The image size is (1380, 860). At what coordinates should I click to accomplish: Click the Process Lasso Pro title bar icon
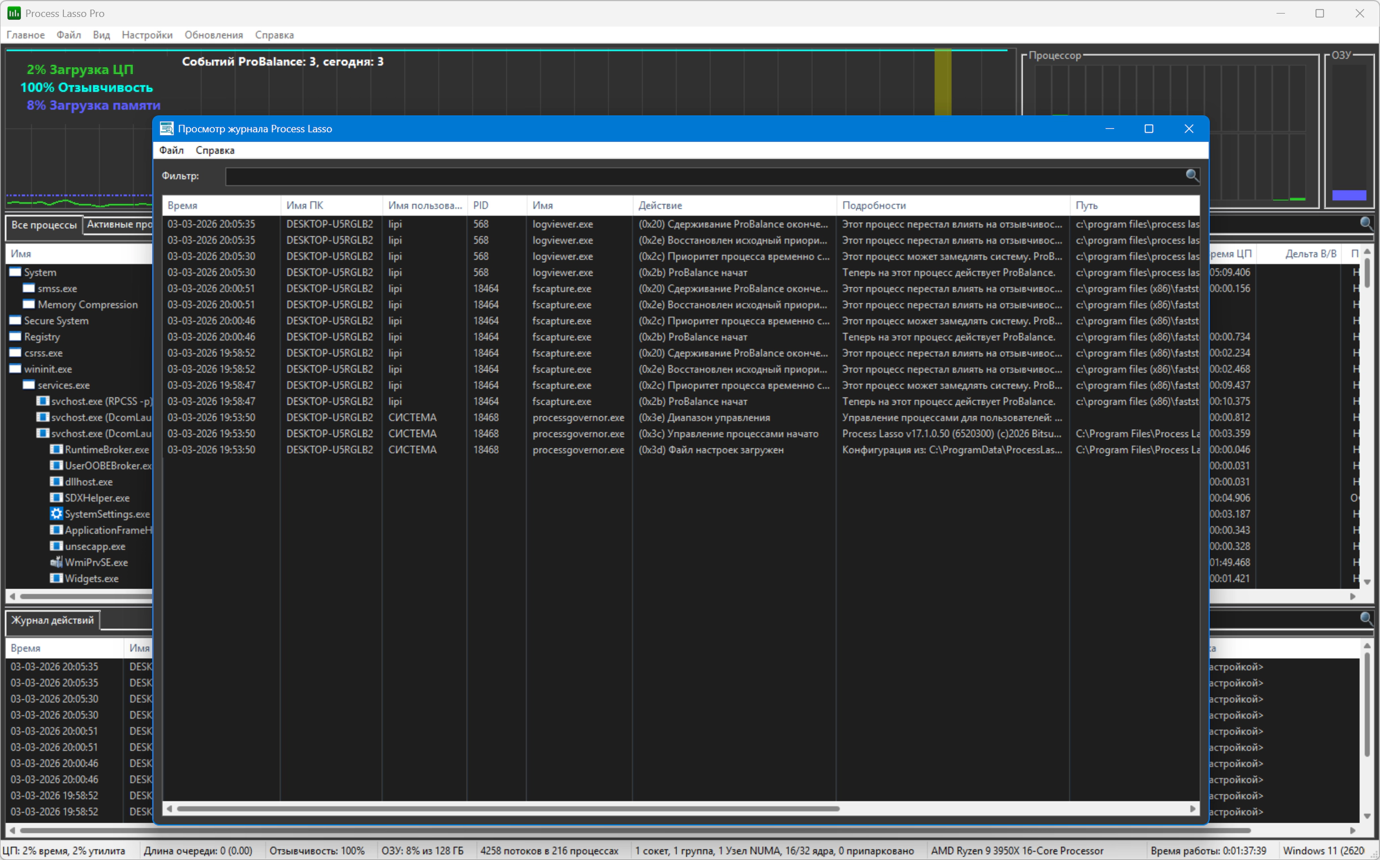click(x=14, y=13)
